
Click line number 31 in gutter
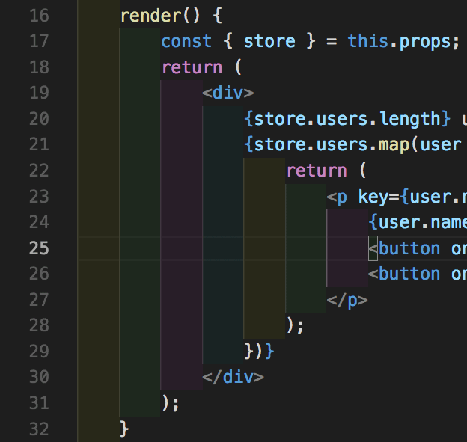click(x=39, y=403)
